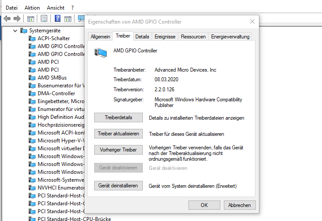Click the device icon beside AMD SMBus
The image size is (322, 221).
[32, 78]
